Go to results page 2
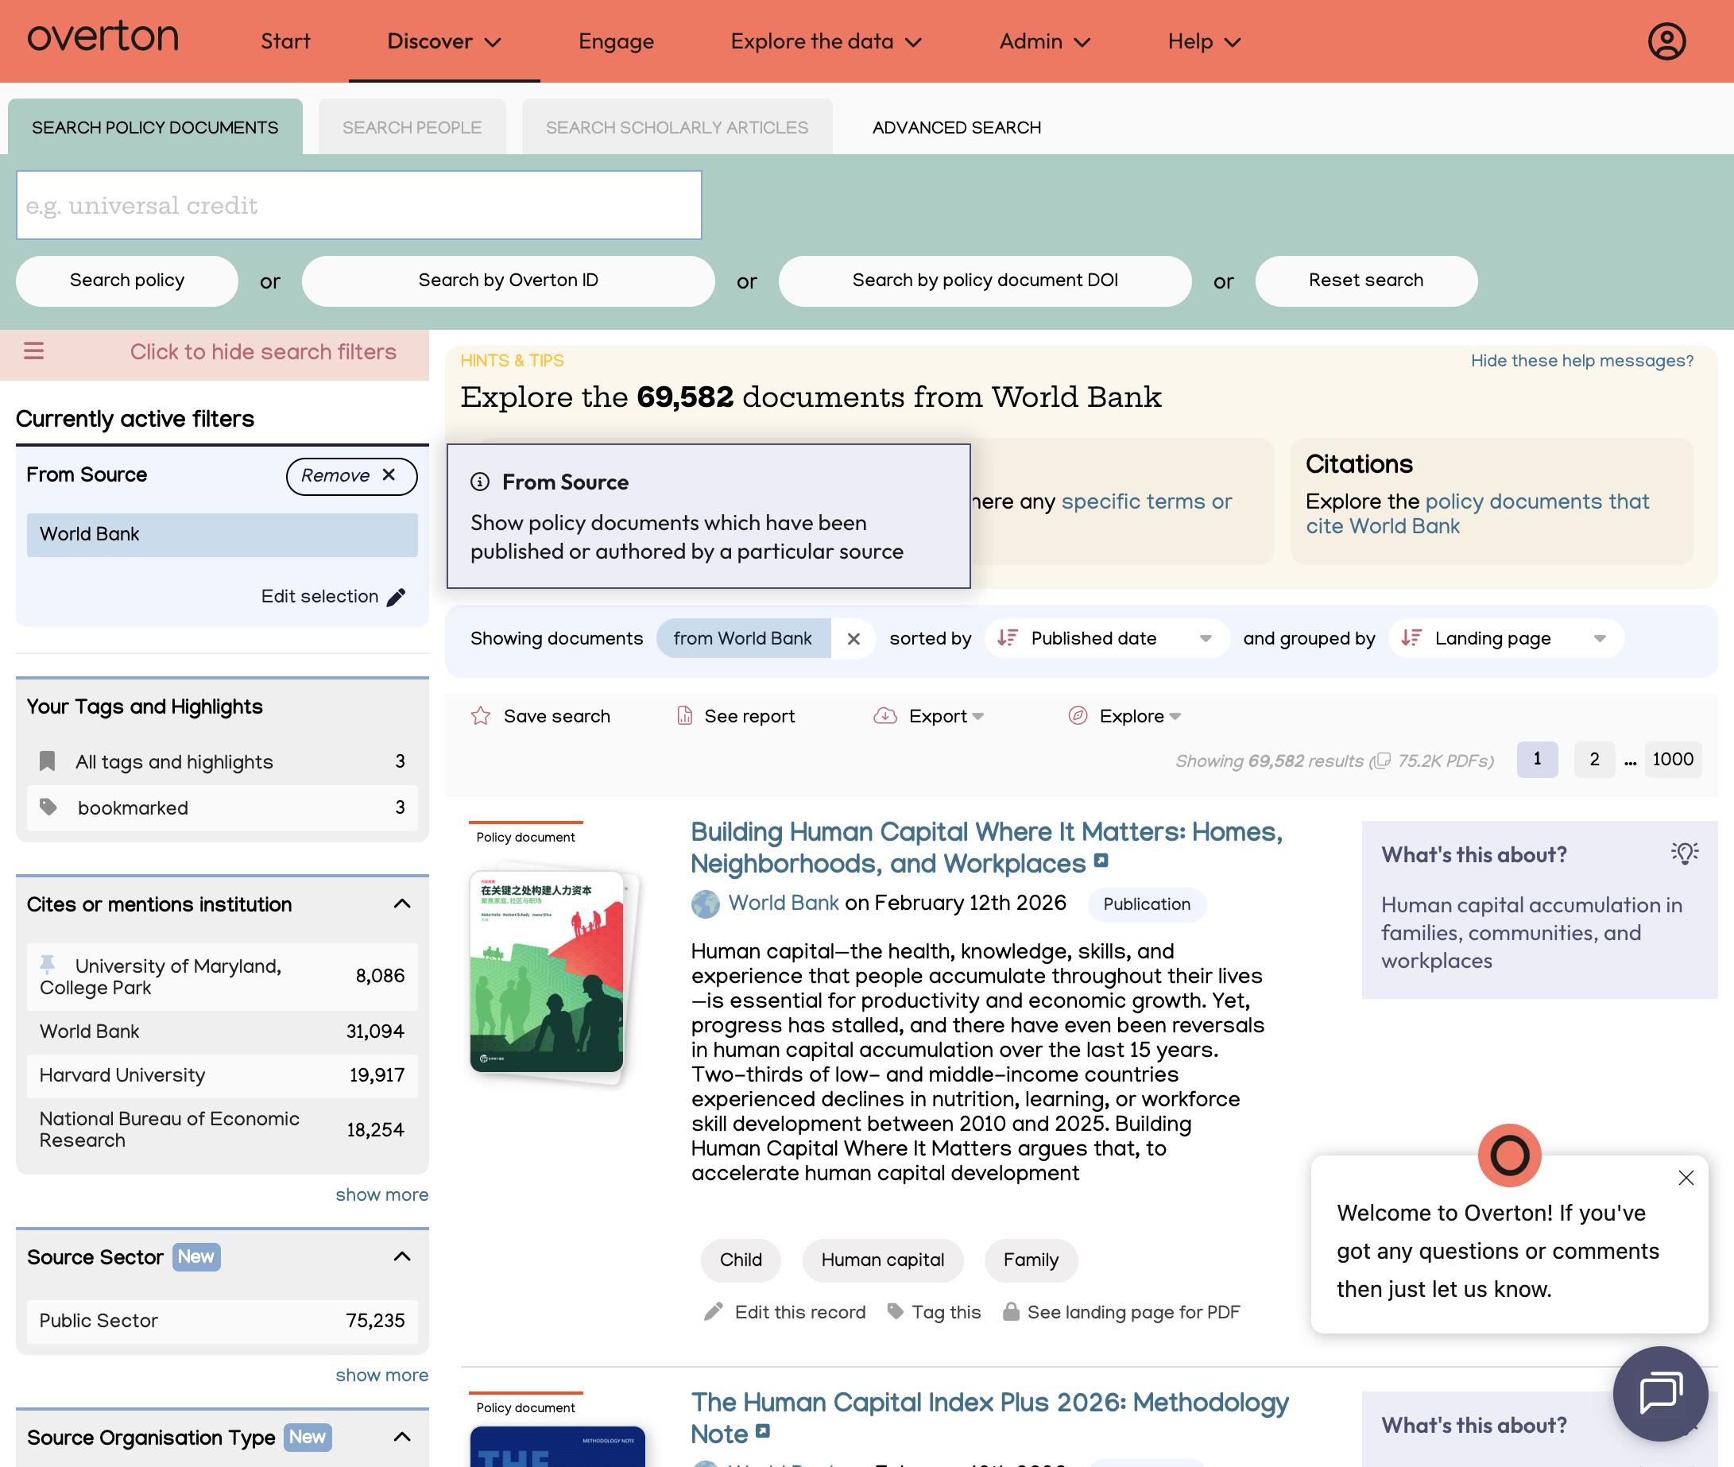The width and height of the screenshot is (1734, 1467). coord(1594,759)
